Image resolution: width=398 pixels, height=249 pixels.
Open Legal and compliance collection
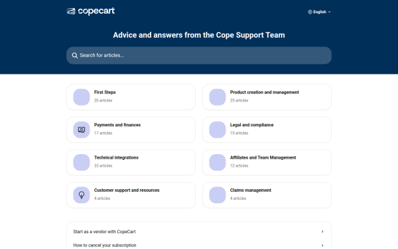point(267,130)
